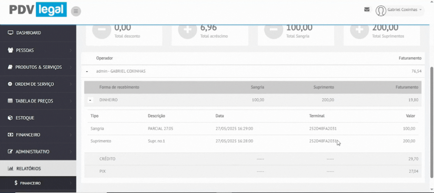Open the Tabela de Preços menu
434x193 pixels.
pyautogui.click(x=34, y=101)
